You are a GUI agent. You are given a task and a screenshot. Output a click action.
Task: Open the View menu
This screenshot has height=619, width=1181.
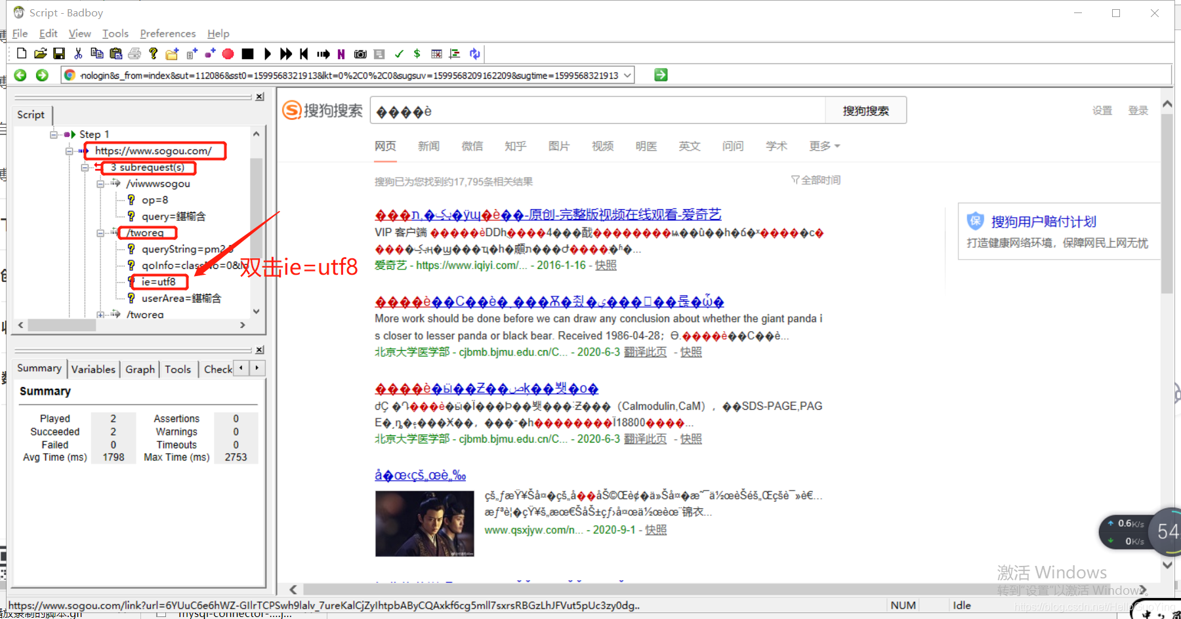pyautogui.click(x=79, y=33)
